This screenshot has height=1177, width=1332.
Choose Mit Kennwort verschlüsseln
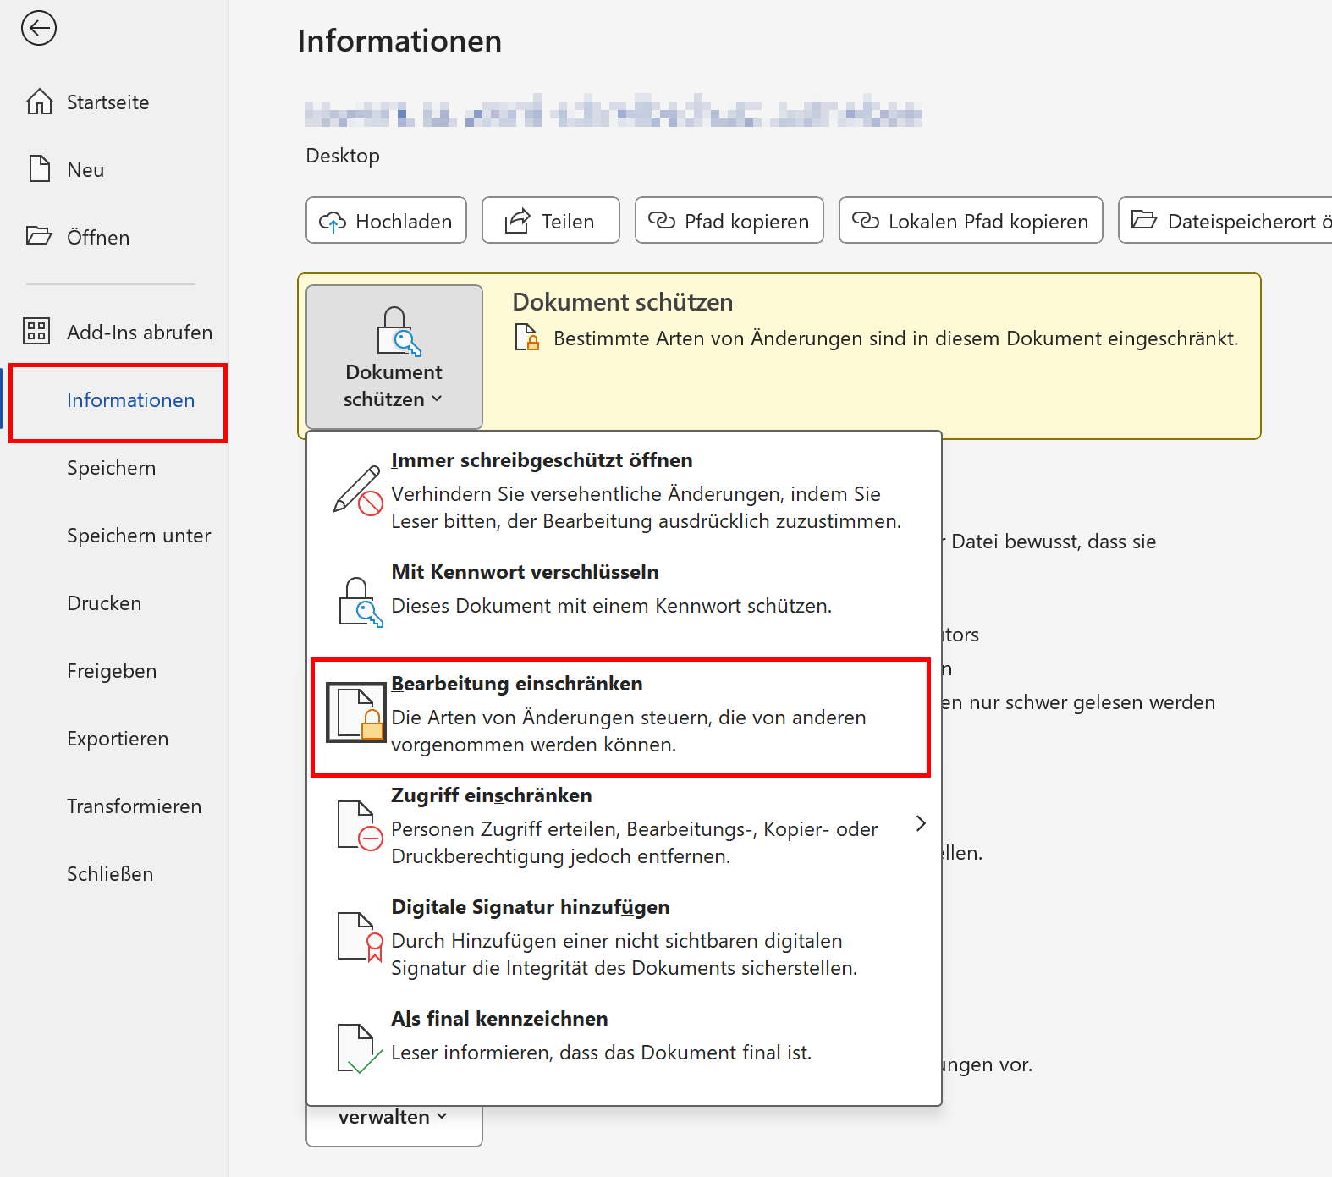(625, 602)
